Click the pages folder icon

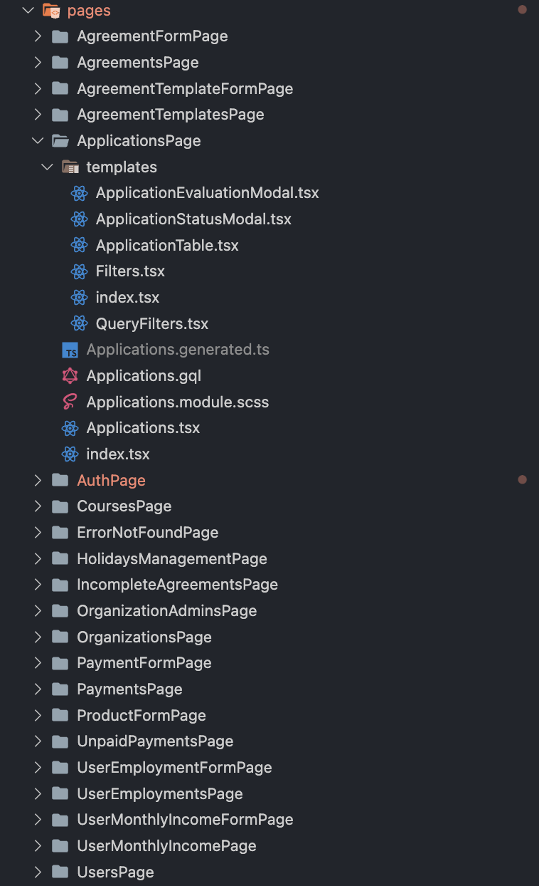[50, 11]
